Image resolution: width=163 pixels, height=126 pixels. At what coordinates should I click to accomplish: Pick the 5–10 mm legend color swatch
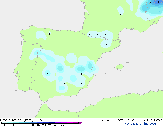click(x=28, y=123)
